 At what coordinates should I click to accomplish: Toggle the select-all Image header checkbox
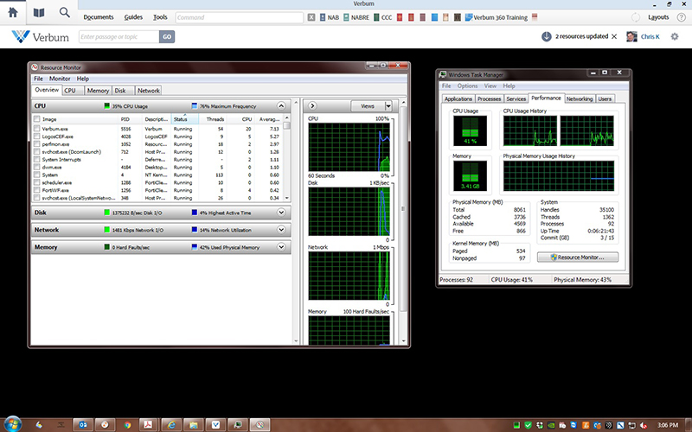pos(36,119)
